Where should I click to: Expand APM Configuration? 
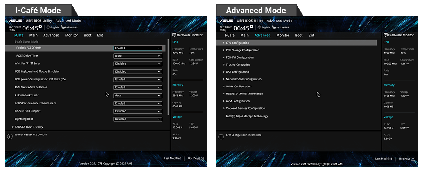[236, 101]
